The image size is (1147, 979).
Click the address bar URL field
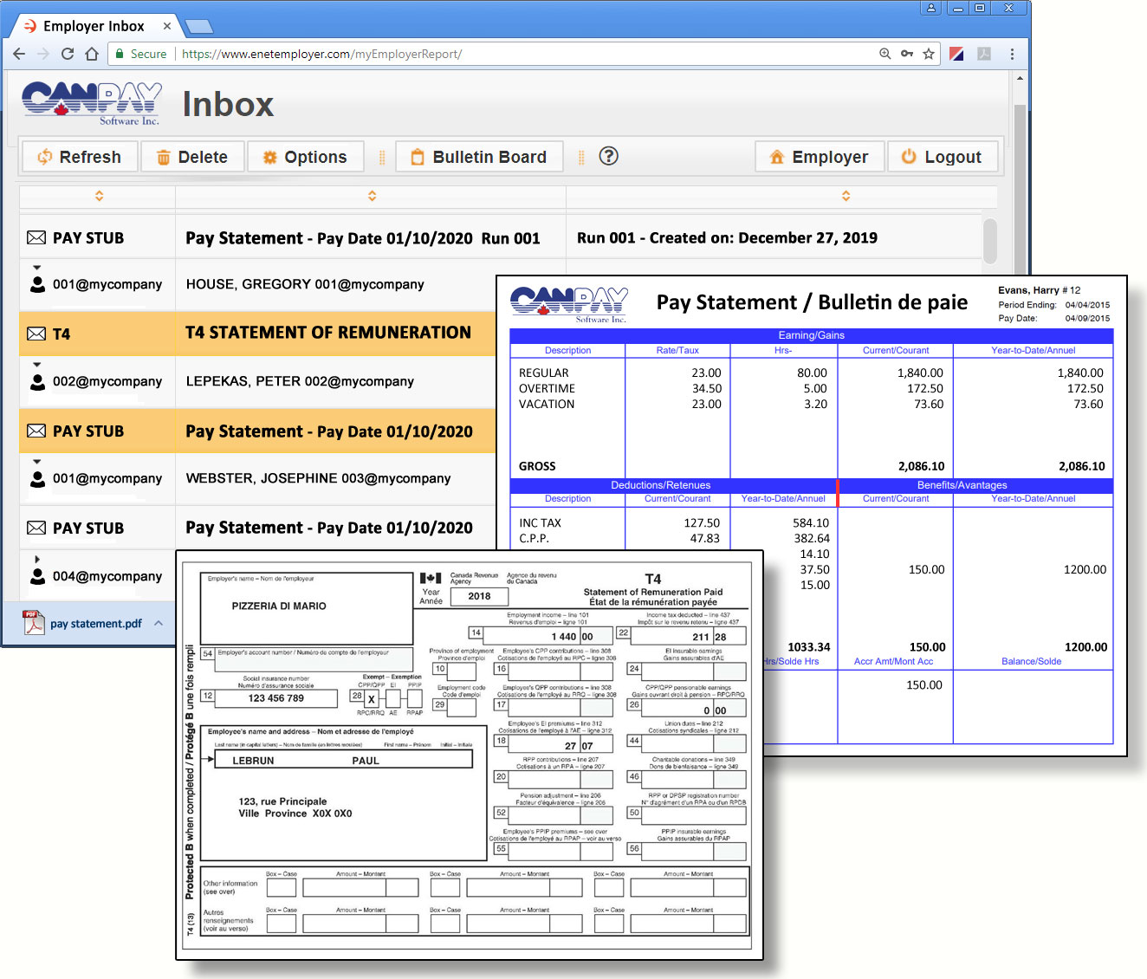click(x=520, y=54)
